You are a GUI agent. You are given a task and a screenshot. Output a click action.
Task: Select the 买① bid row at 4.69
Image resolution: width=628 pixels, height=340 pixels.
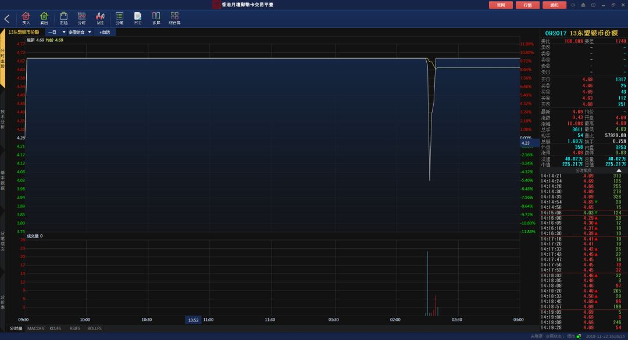tap(583, 79)
